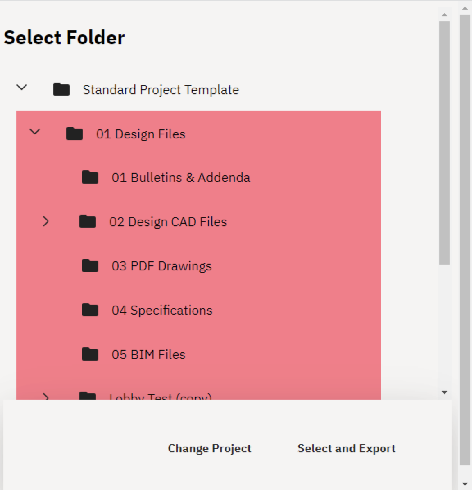Collapse the Standard Project Template folder

pyautogui.click(x=21, y=87)
